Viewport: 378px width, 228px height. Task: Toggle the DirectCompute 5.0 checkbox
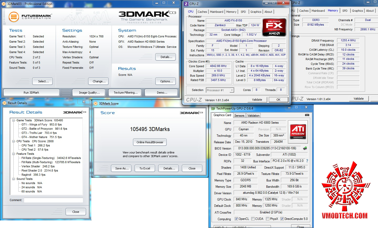(282, 219)
